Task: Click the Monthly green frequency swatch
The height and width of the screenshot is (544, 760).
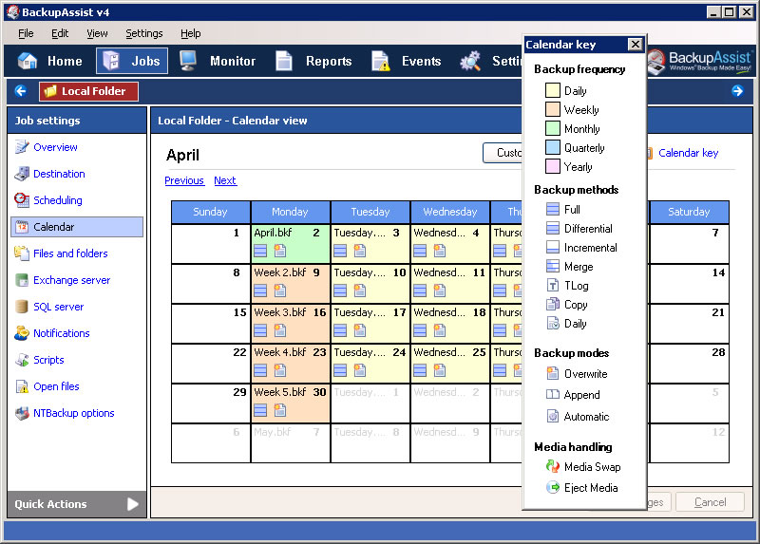Action: [x=553, y=128]
